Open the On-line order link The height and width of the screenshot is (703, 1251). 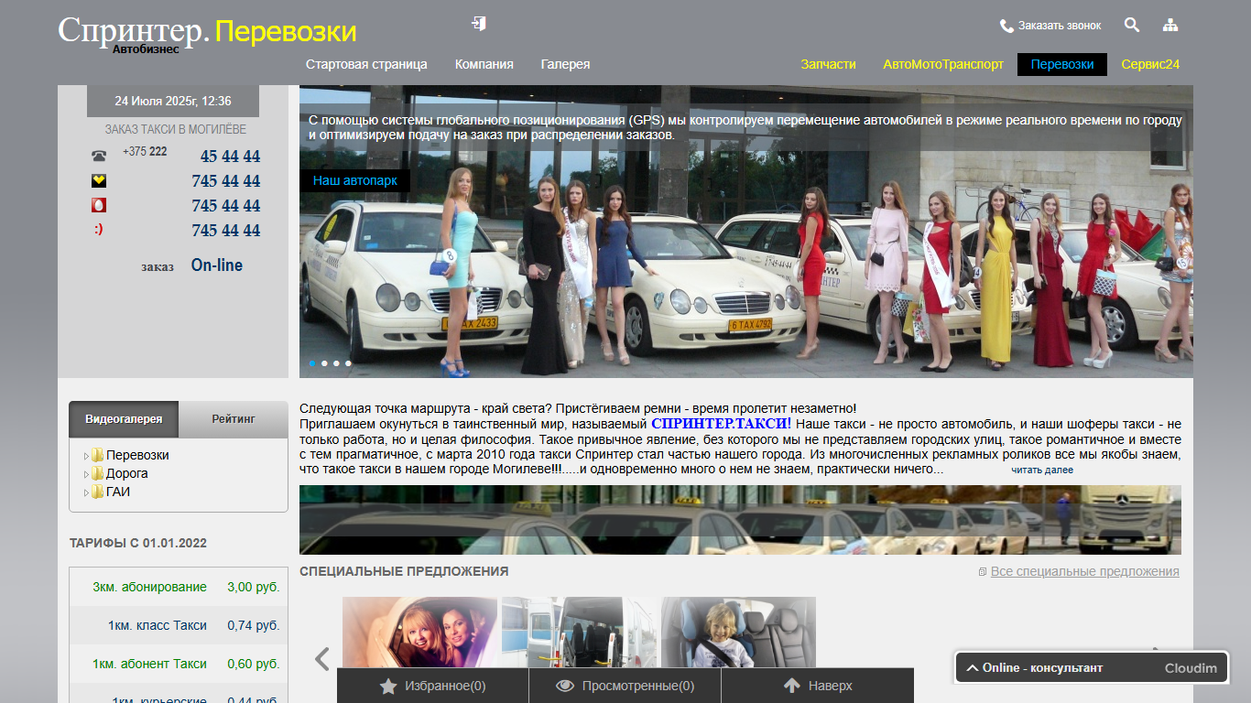pos(217,265)
